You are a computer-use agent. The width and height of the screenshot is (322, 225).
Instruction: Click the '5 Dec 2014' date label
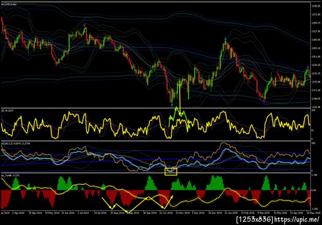point(199,213)
